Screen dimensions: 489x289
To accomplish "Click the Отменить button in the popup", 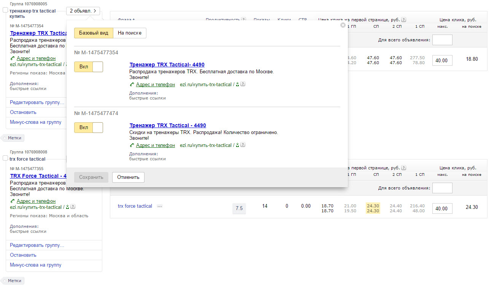I will pos(128,177).
